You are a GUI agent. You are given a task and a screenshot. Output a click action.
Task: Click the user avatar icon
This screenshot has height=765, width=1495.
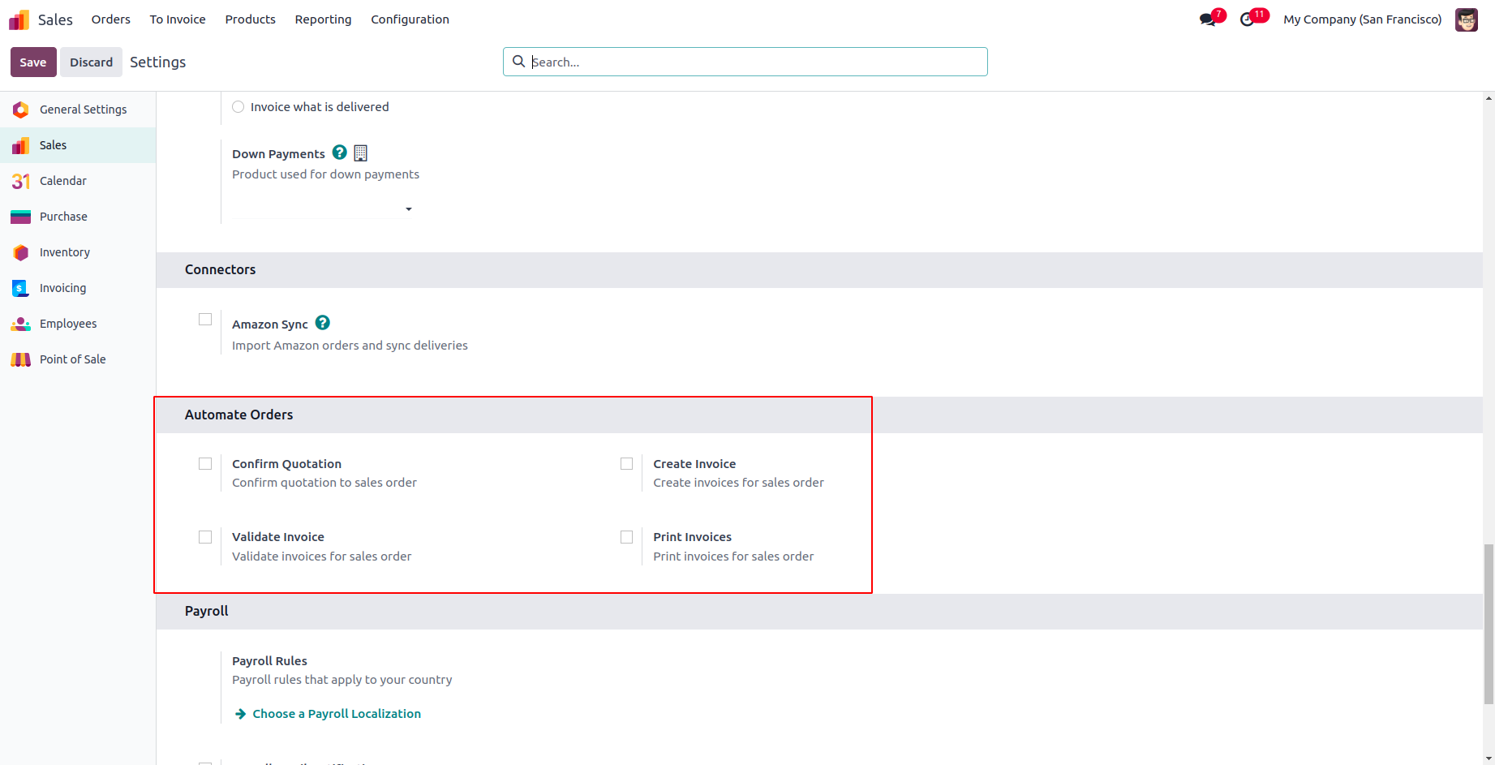point(1466,19)
